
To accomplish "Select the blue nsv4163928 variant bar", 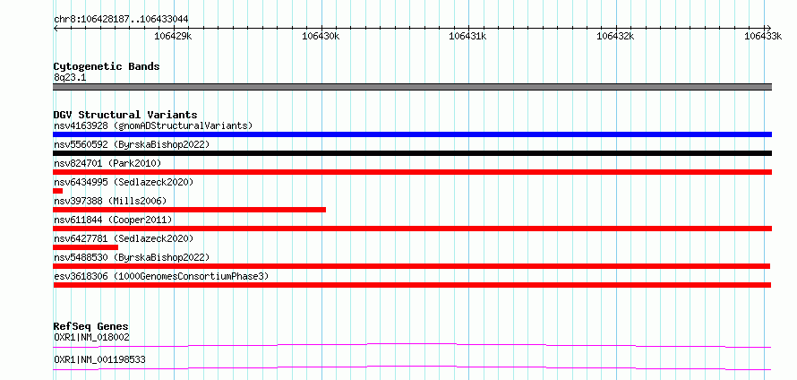I will click(412, 134).
